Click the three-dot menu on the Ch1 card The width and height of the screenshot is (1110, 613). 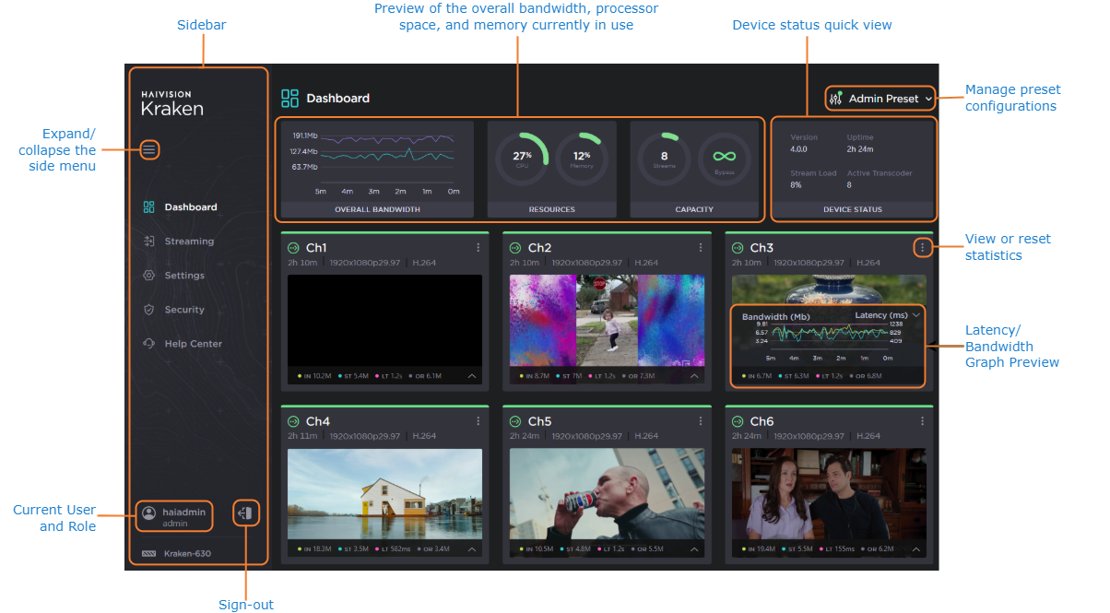coord(478,247)
